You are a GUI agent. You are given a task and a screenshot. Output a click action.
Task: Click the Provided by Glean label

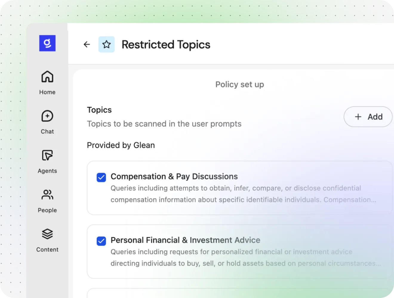[x=121, y=145]
